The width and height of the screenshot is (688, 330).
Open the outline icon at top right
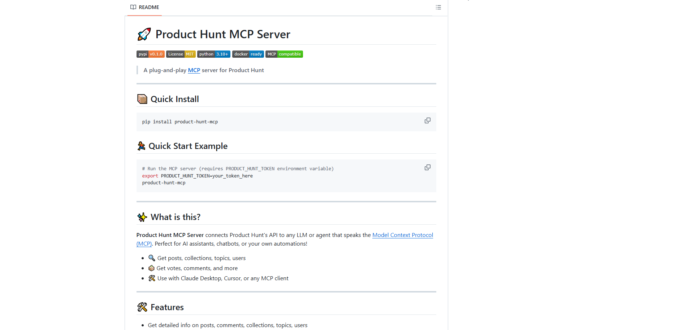point(438,7)
